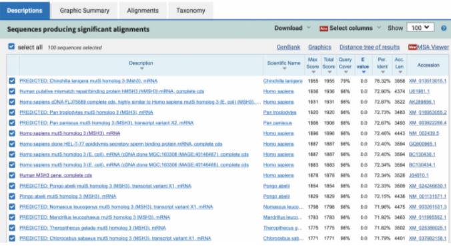451x248 pixels.
Task: Open the Download dropdown
Action: (292, 28)
